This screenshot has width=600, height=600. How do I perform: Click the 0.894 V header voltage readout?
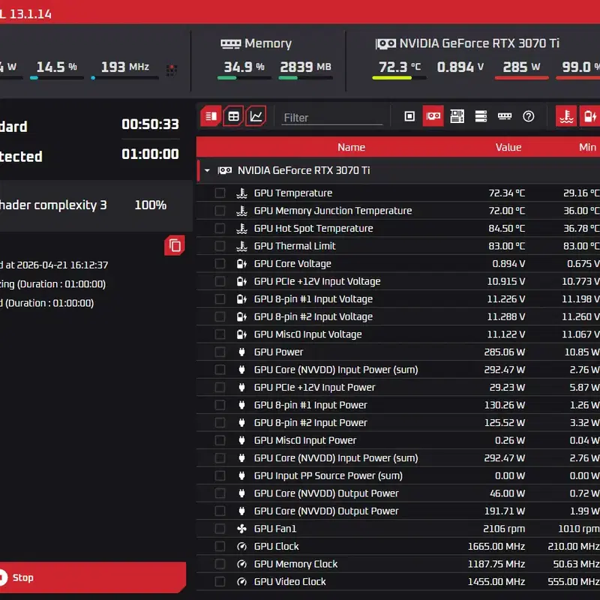point(460,67)
